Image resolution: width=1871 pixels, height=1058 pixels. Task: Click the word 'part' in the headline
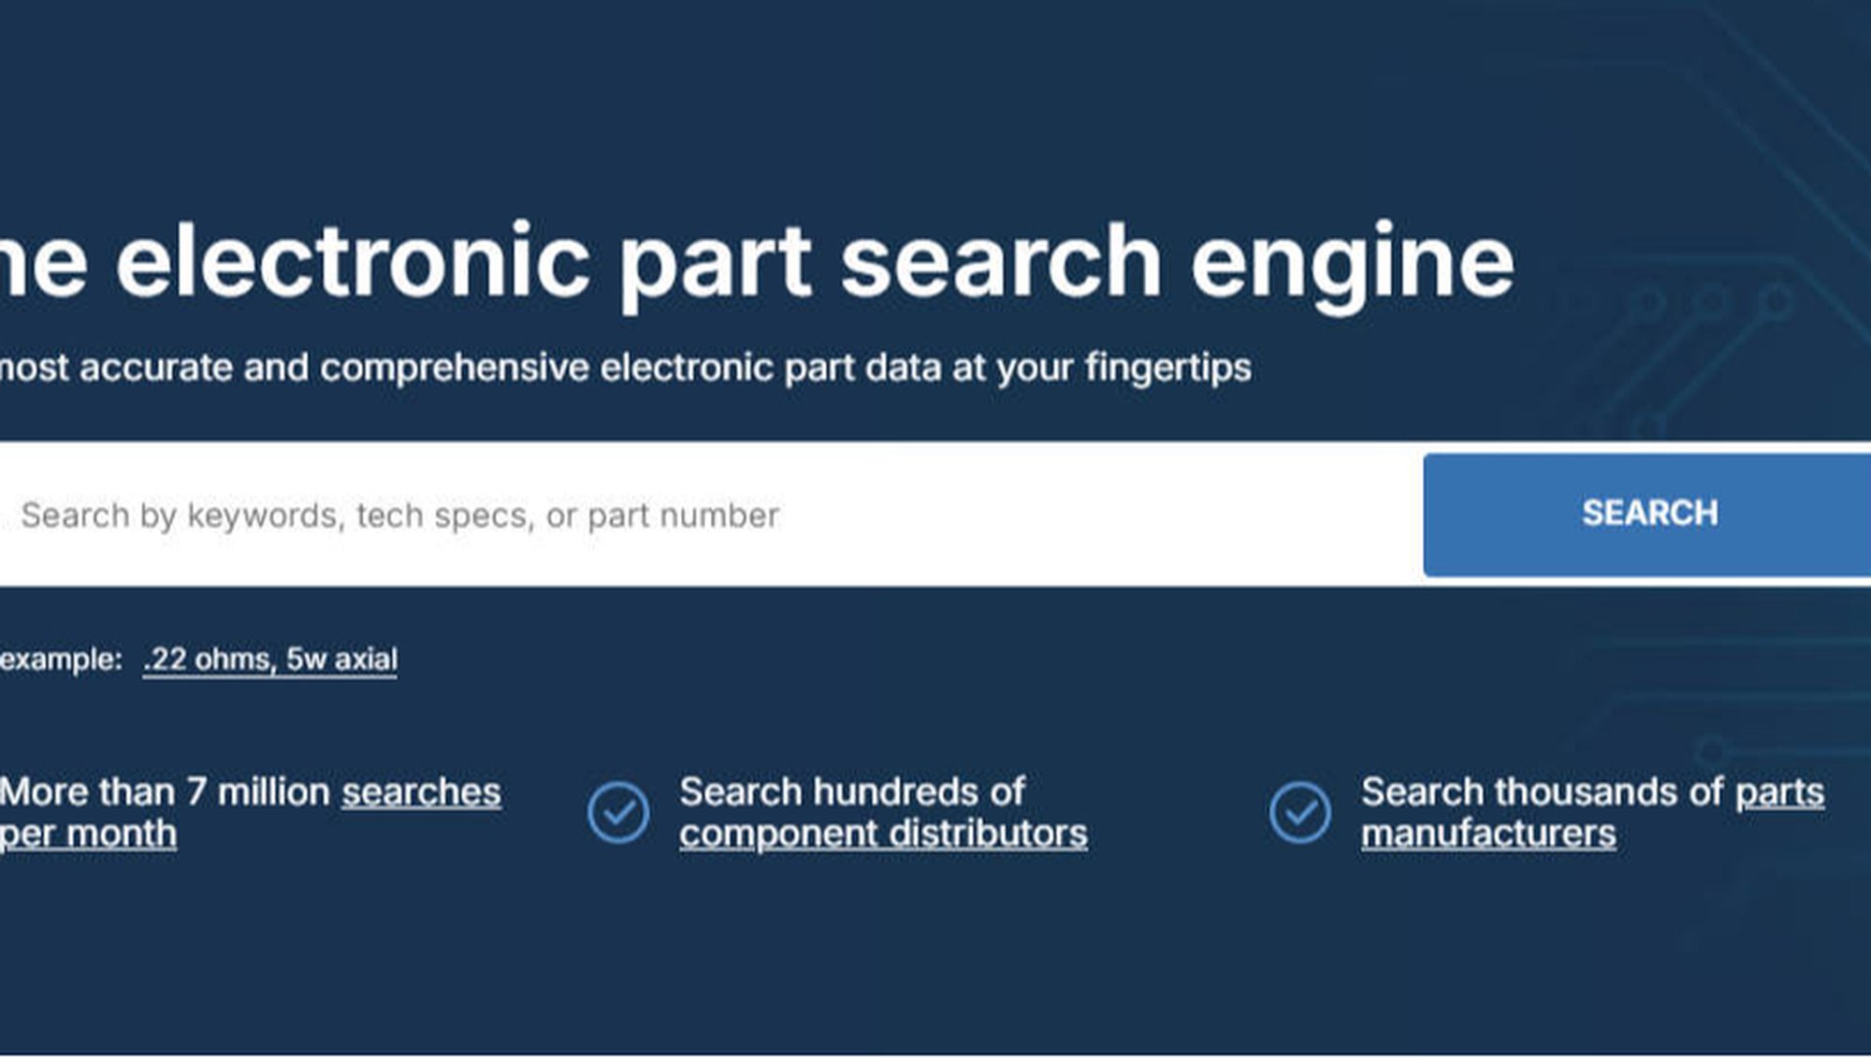(716, 262)
